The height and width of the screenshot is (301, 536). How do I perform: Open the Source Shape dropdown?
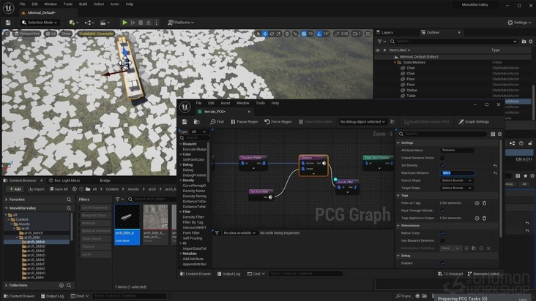(x=456, y=180)
